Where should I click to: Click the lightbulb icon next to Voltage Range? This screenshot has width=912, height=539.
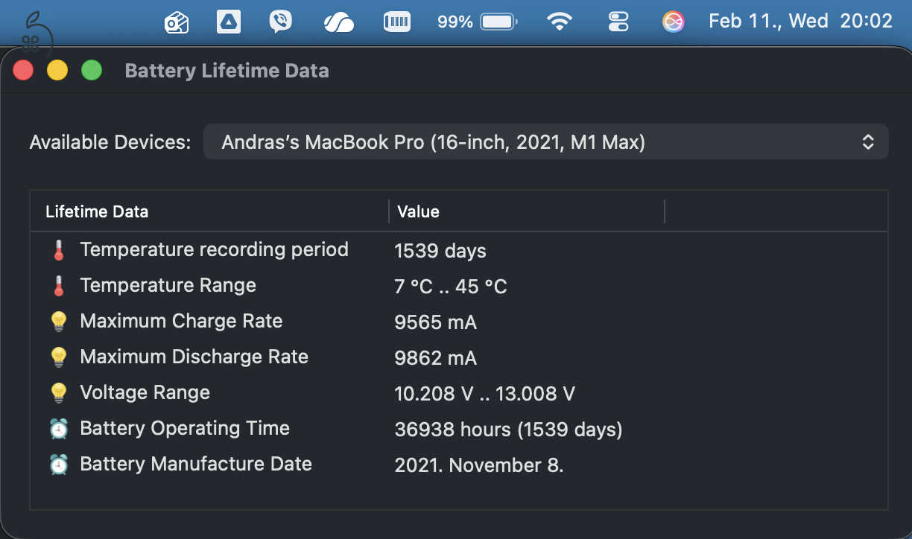[59, 392]
